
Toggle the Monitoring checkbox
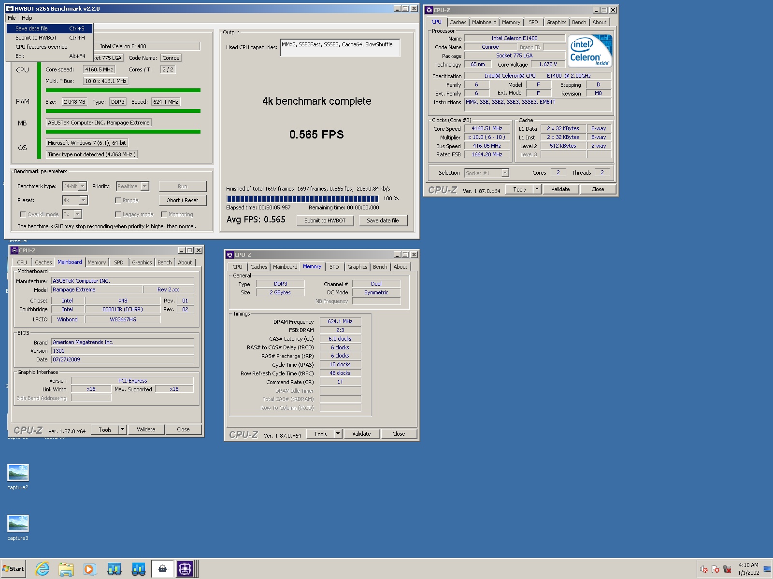164,214
